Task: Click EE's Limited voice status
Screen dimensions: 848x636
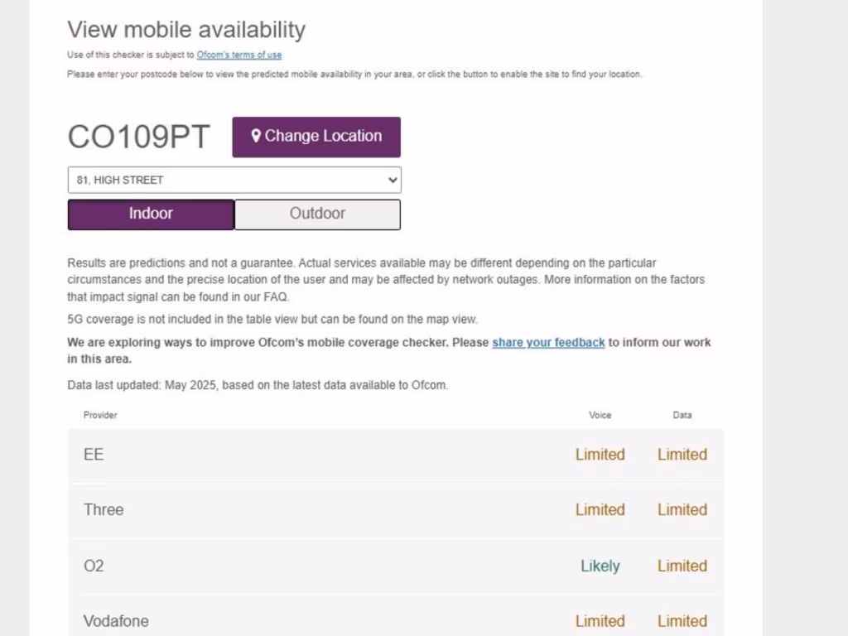Action: tap(600, 455)
